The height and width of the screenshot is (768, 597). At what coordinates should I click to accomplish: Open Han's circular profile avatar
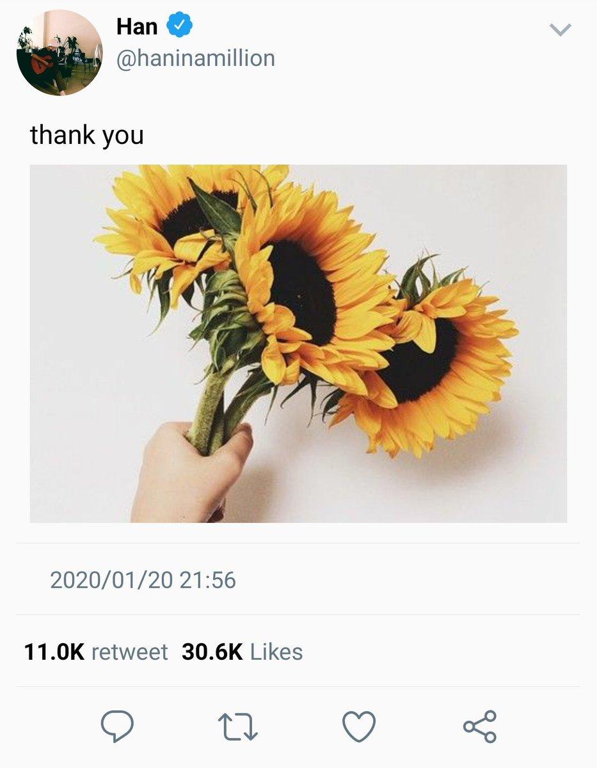(x=60, y=53)
